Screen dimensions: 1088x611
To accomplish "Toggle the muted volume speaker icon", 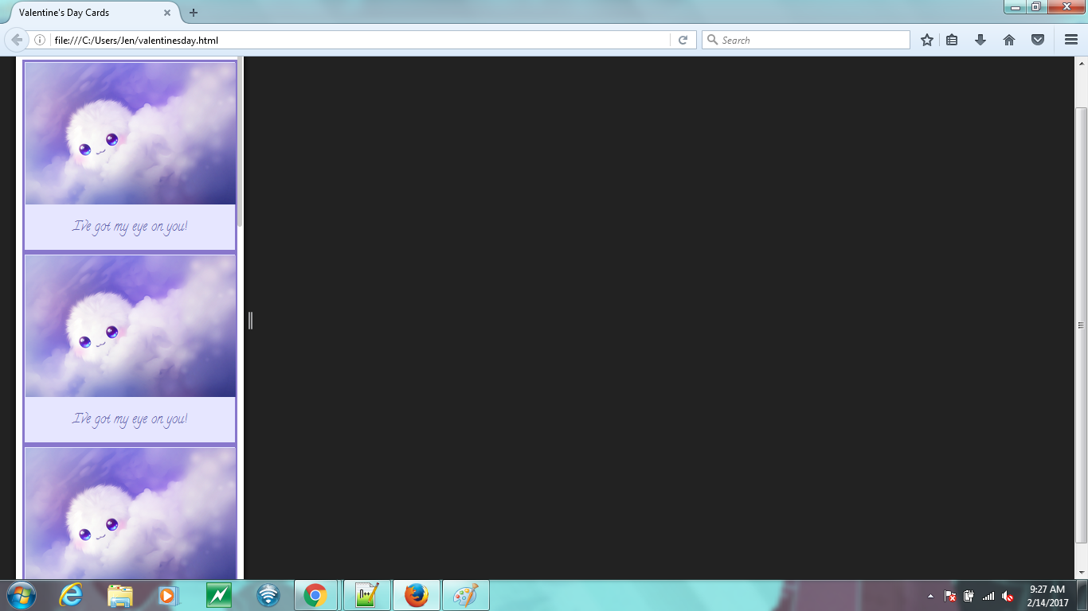I will tap(1008, 596).
